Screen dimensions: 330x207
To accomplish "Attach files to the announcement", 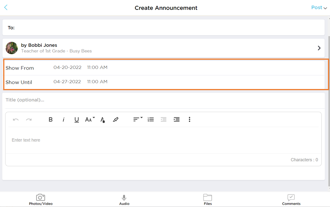I will tap(207, 199).
